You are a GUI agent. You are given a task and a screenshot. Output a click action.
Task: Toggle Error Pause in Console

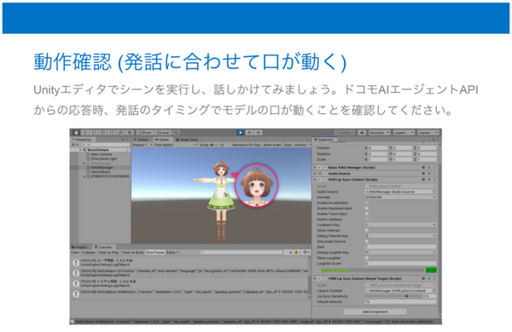coord(155,253)
